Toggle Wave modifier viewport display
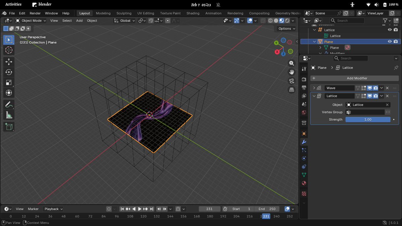Viewport: 402px width, 226px height. 370,88
